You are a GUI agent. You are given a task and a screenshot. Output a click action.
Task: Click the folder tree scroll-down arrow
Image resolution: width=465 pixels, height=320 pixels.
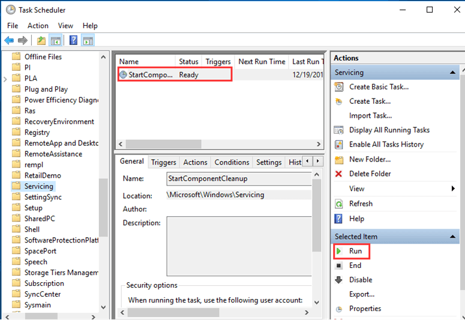click(x=103, y=307)
